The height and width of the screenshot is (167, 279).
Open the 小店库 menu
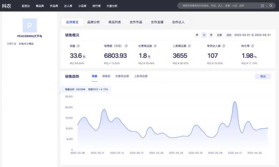pos(82,6)
